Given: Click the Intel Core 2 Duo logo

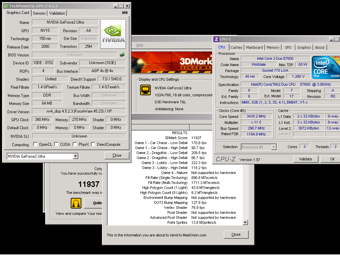Looking at the screenshot, I should pos(326,67).
